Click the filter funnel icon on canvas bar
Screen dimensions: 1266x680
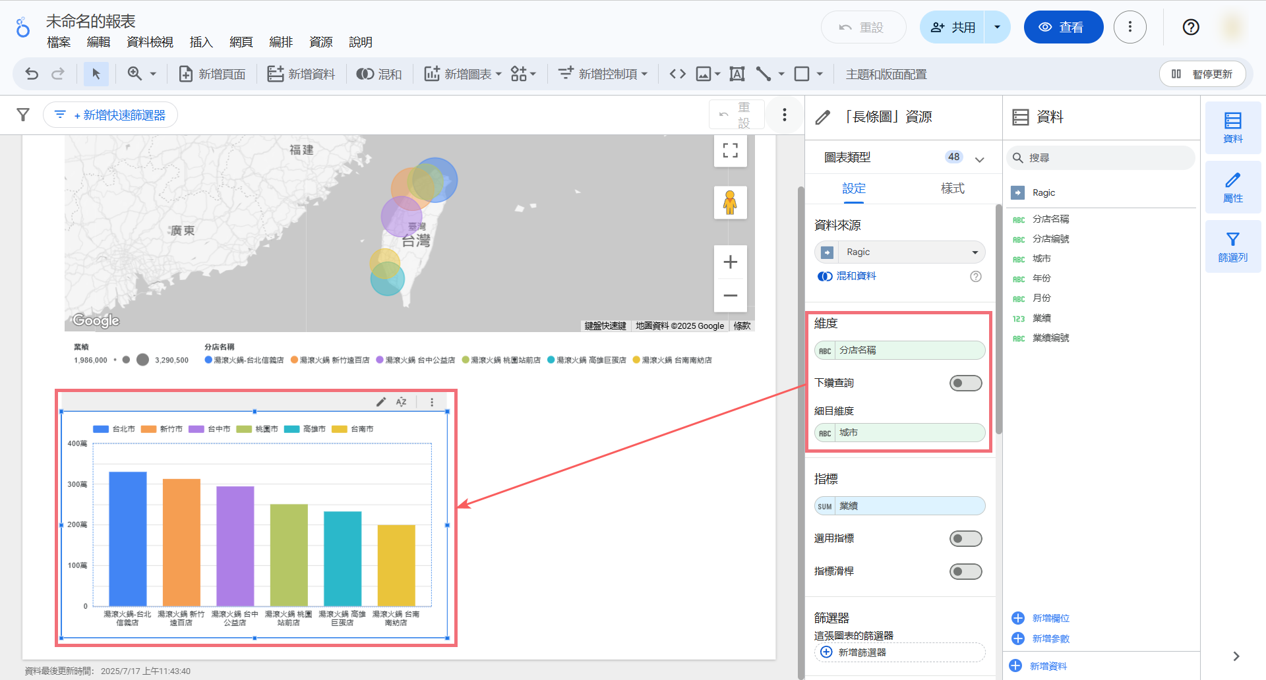[23, 115]
